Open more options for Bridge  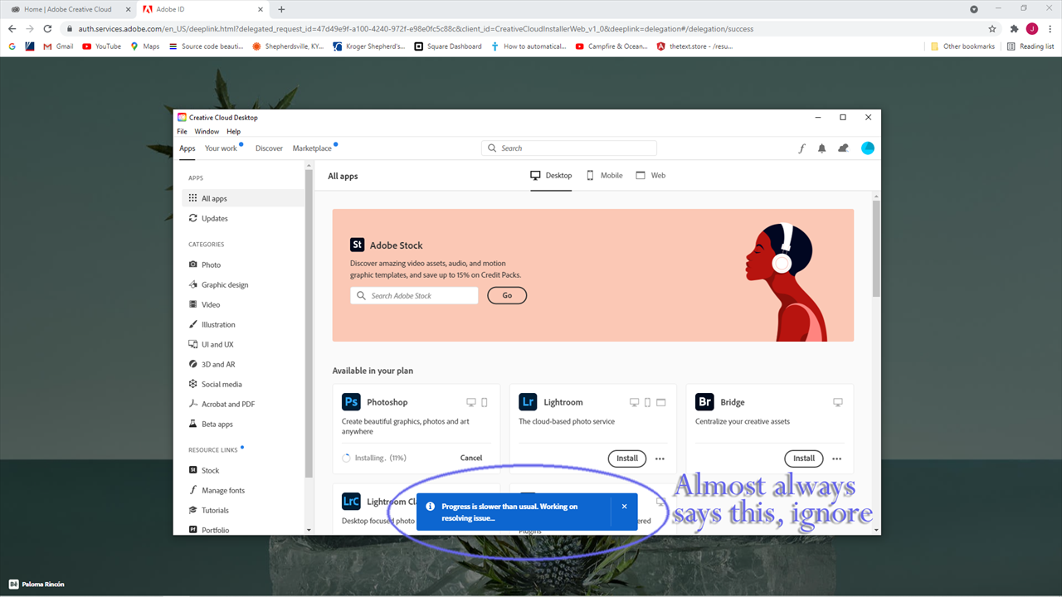836,459
